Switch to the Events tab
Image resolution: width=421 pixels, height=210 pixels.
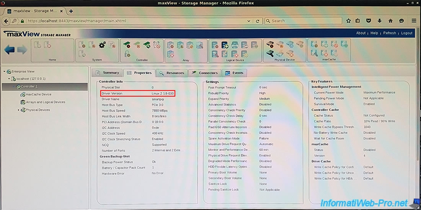pos(234,73)
